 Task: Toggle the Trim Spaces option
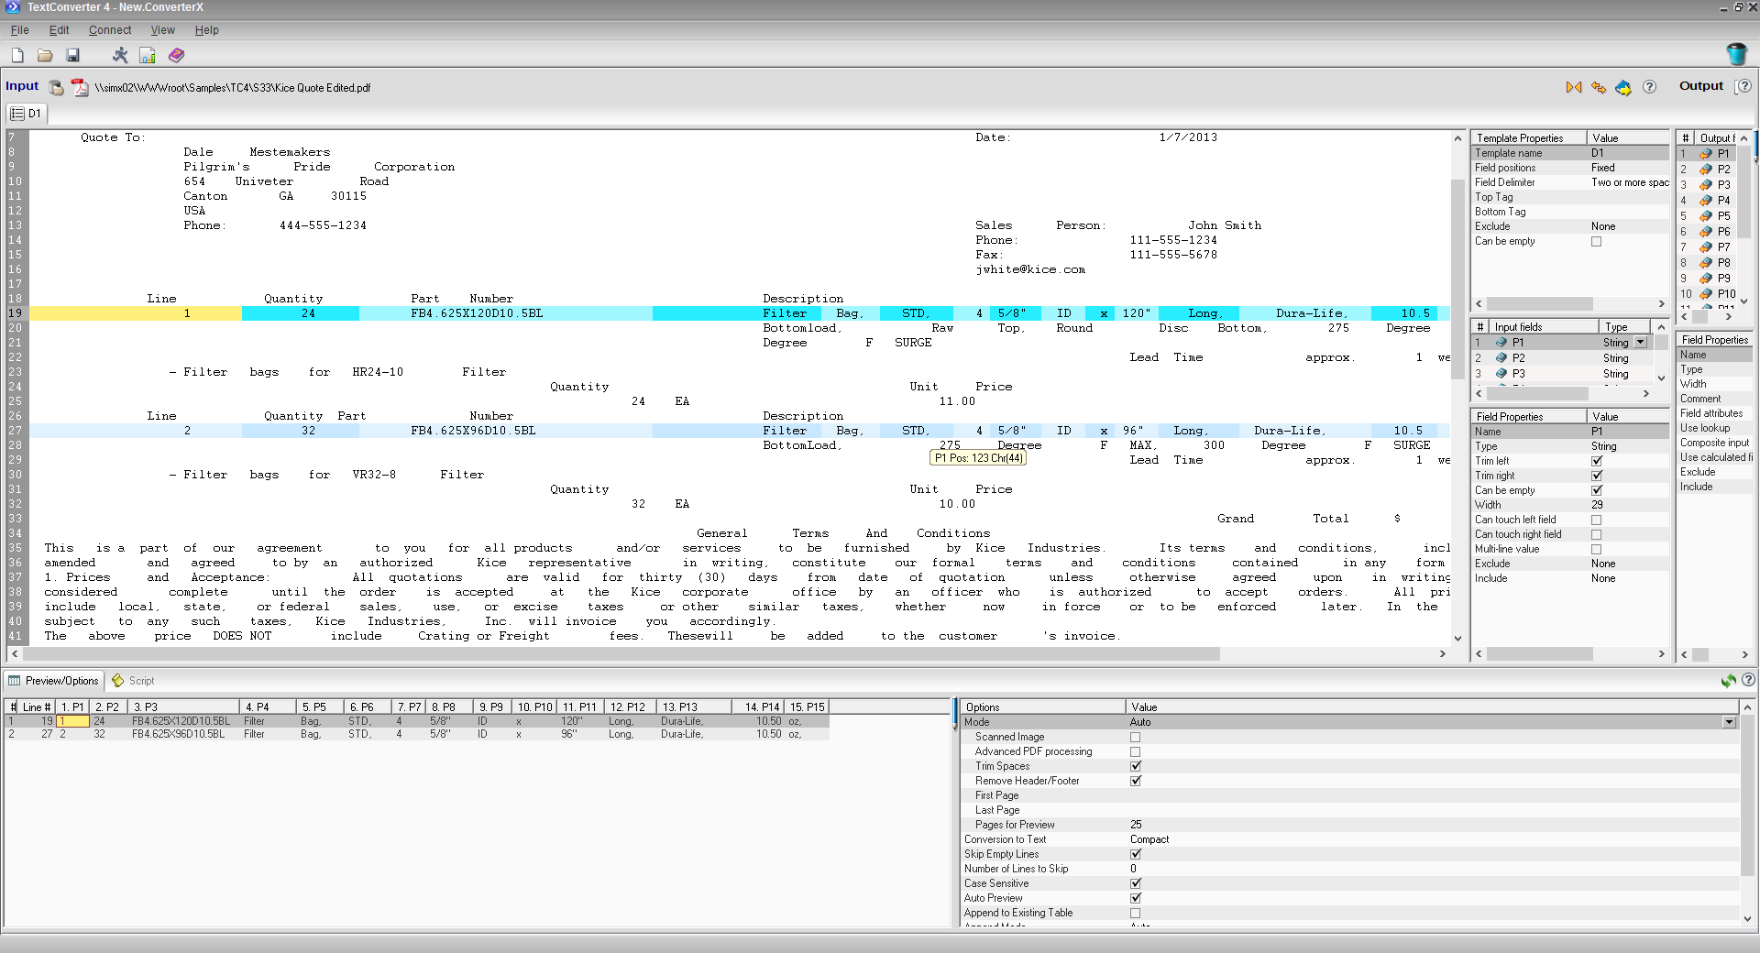tap(1135, 766)
